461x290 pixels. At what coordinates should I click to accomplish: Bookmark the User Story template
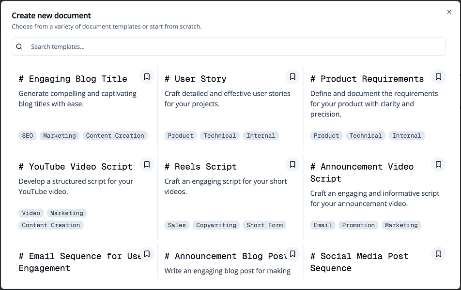coord(292,77)
